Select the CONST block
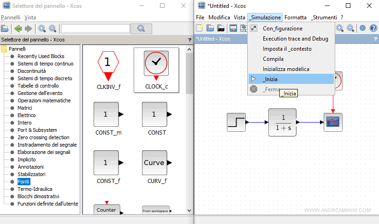Viewport: 379px width, 224px height. coord(157,118)
